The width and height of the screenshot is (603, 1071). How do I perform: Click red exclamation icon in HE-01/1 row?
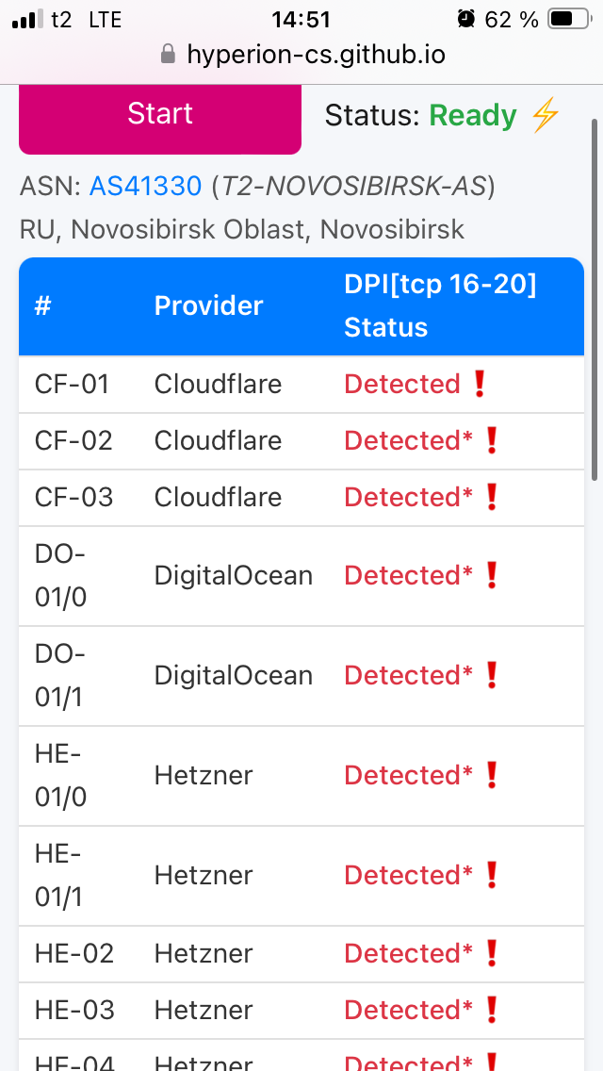point(491,875)
